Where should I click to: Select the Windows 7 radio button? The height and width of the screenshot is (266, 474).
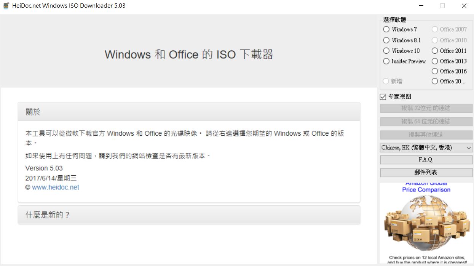click(400, 29)
